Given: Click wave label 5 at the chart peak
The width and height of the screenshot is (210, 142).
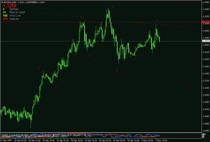Looking at the screenshot, I should pyautogui.click(x=113, y=7).
